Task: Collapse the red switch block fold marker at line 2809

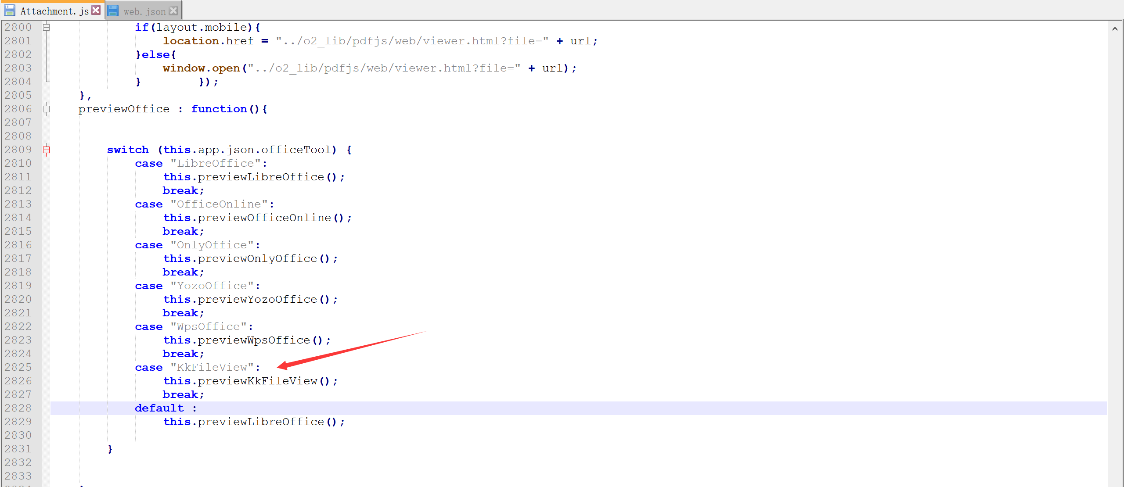Action: 46,150
